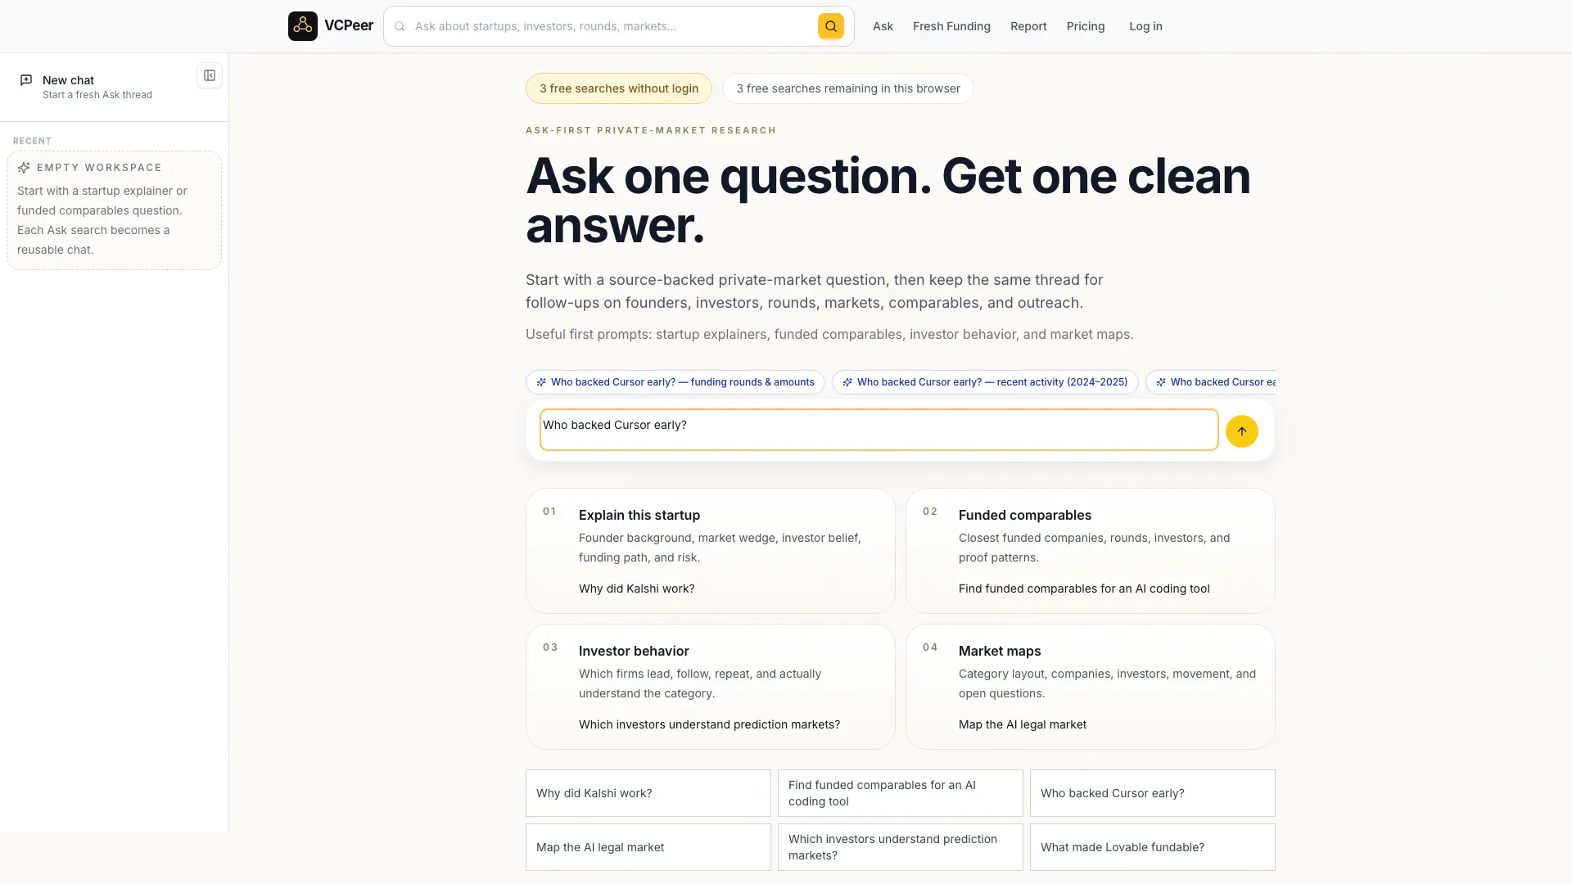
Task: Open the Ask menu item
Action: click(x=883, y=26)
